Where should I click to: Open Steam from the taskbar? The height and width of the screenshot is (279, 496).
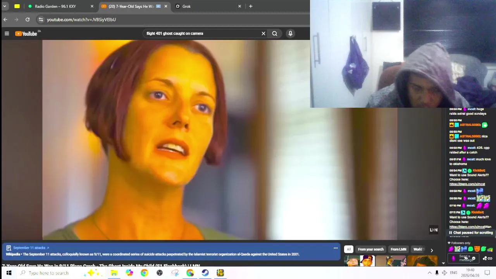(205, 273)
